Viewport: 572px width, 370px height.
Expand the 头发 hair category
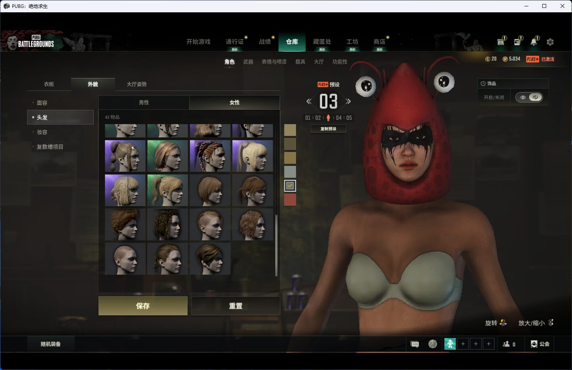[60, 118]
